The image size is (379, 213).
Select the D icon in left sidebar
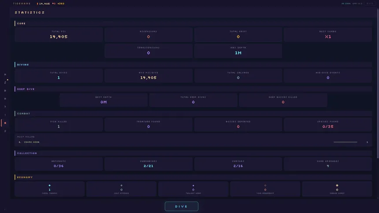[x=5, y=91]
